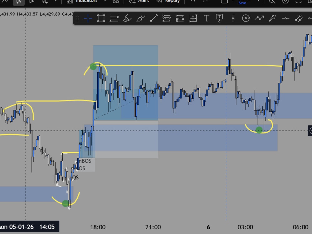Create an Alert from top bar
Image resolution: width=312 pixels, height=234 pixels.
(x=139, y=1)
